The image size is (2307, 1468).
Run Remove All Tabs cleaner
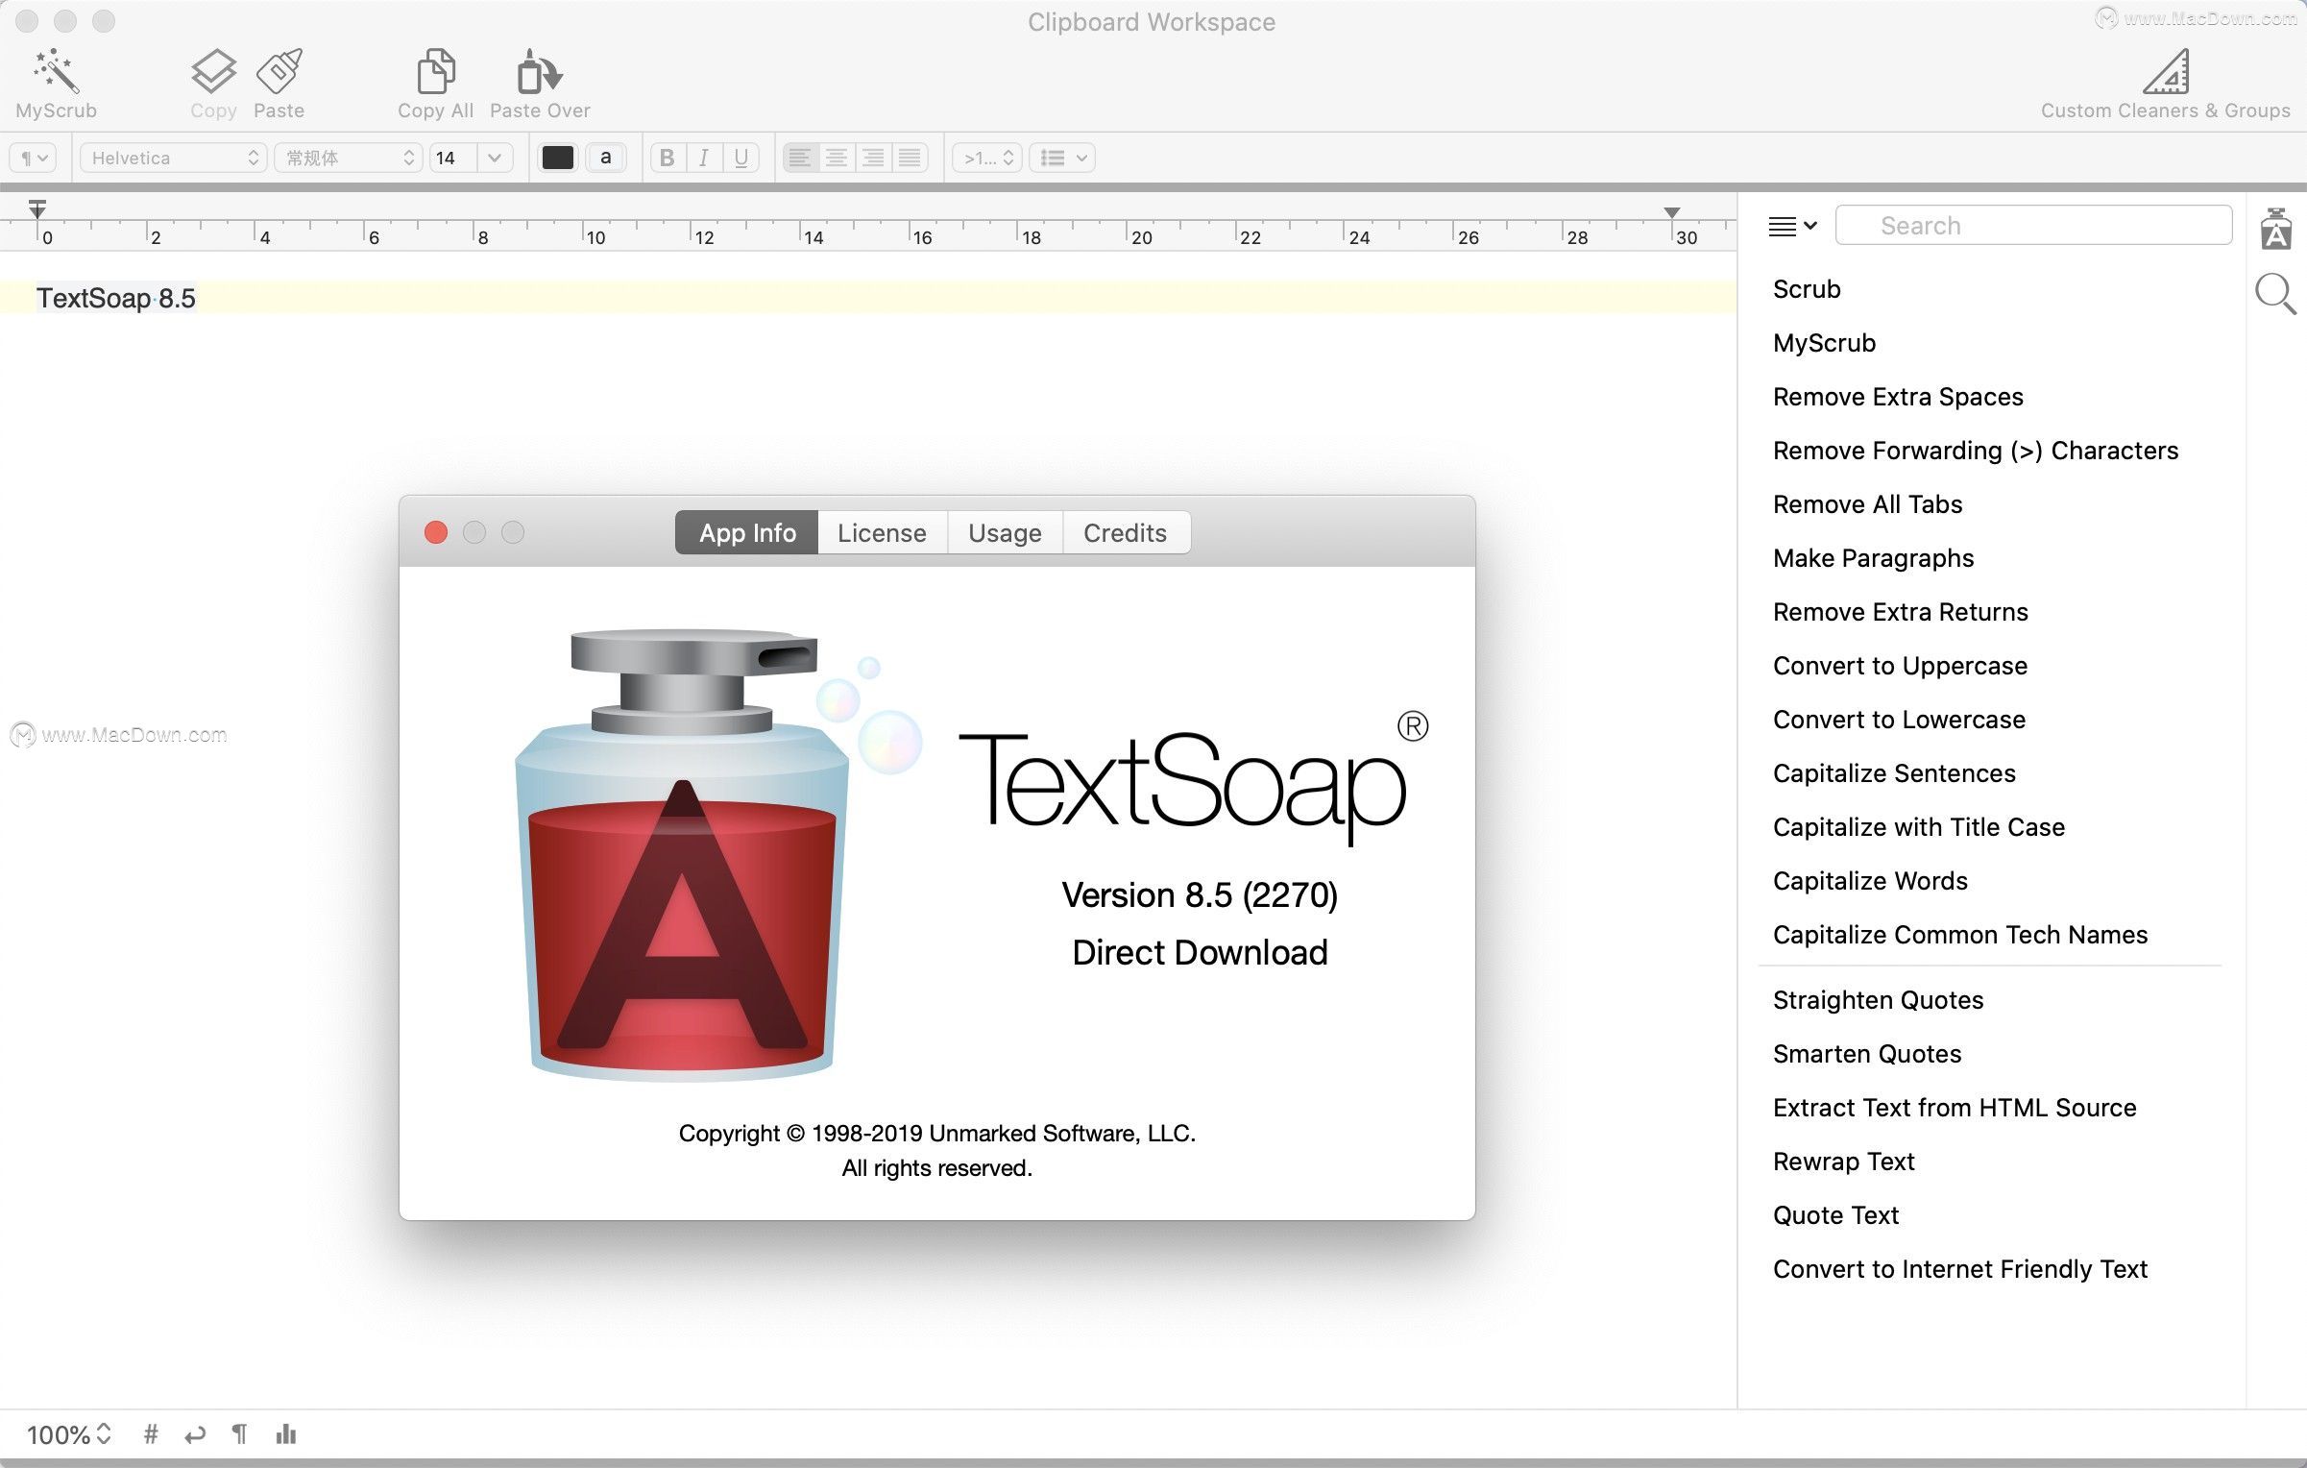pyautogui.click(x=1867, y=504)
